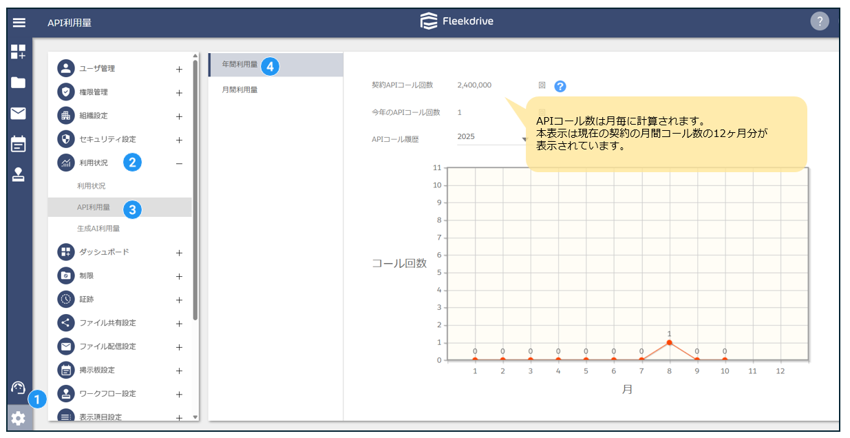850x438 pixels.
Task: Open settings gear icon at bottom left
Action: 19,417
